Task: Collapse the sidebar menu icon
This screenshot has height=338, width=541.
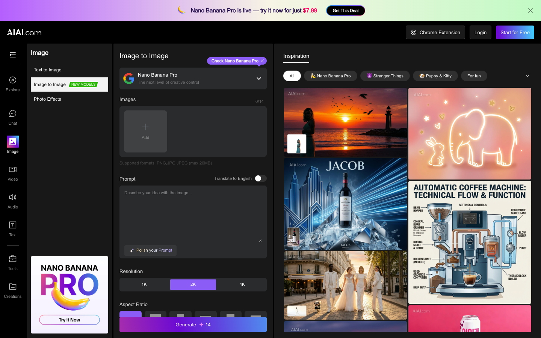Action: 13,55
